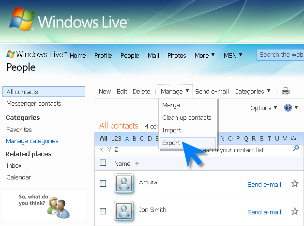This screenshot has height=226, width=304.
Task: Filter contacts by letter Z
Action: coord(116,150)
